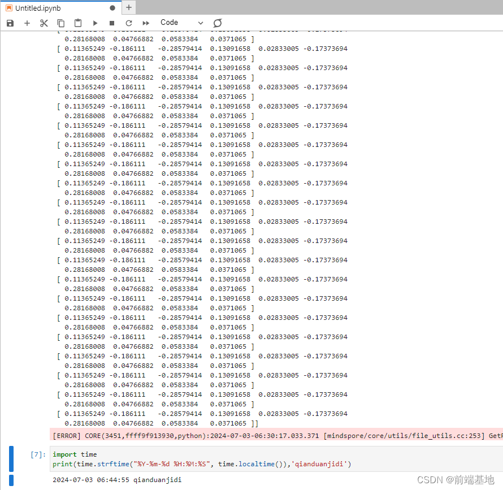Select the Untitled.ipynb tab

click(x=61, y=8)
